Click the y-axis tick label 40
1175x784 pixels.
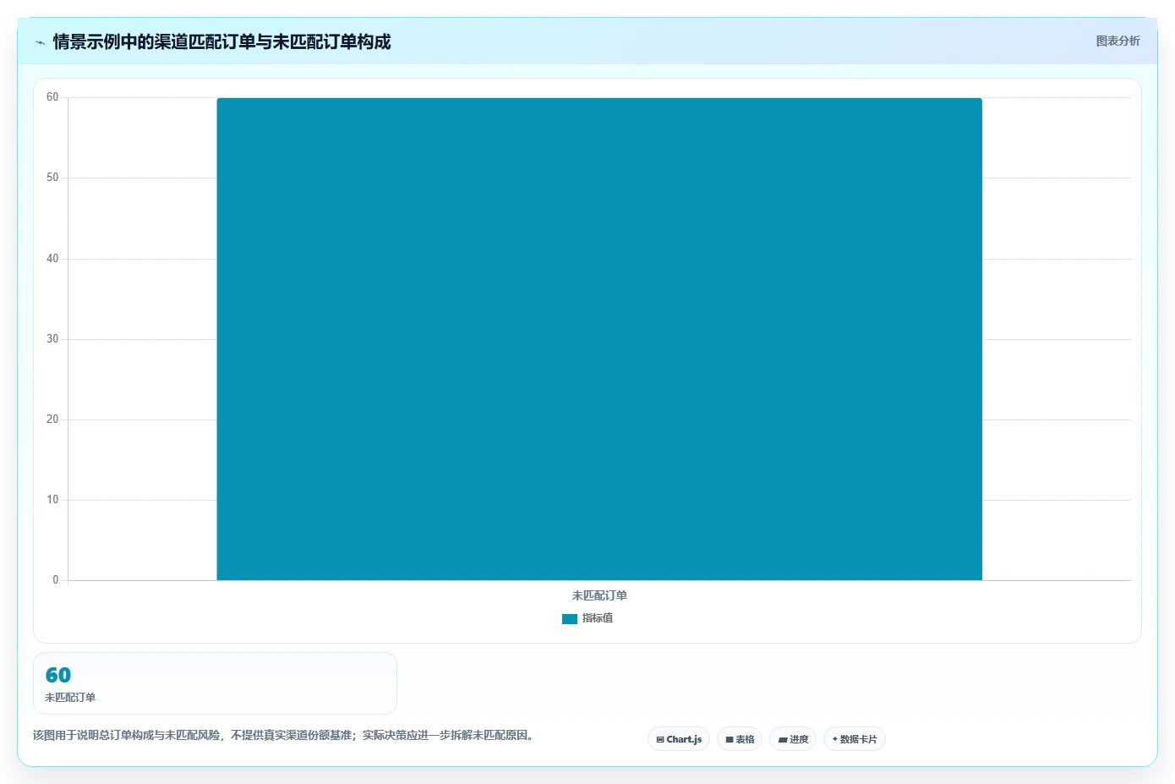point(52,259)
